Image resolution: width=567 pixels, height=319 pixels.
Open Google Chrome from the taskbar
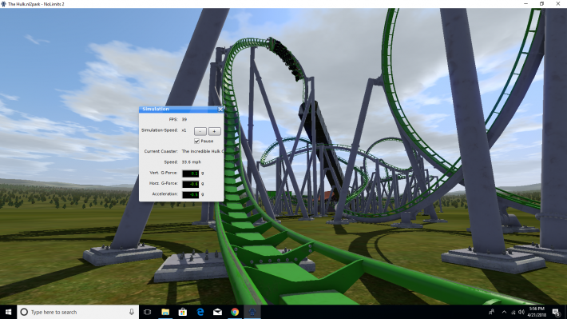click(x=235, y=312)
